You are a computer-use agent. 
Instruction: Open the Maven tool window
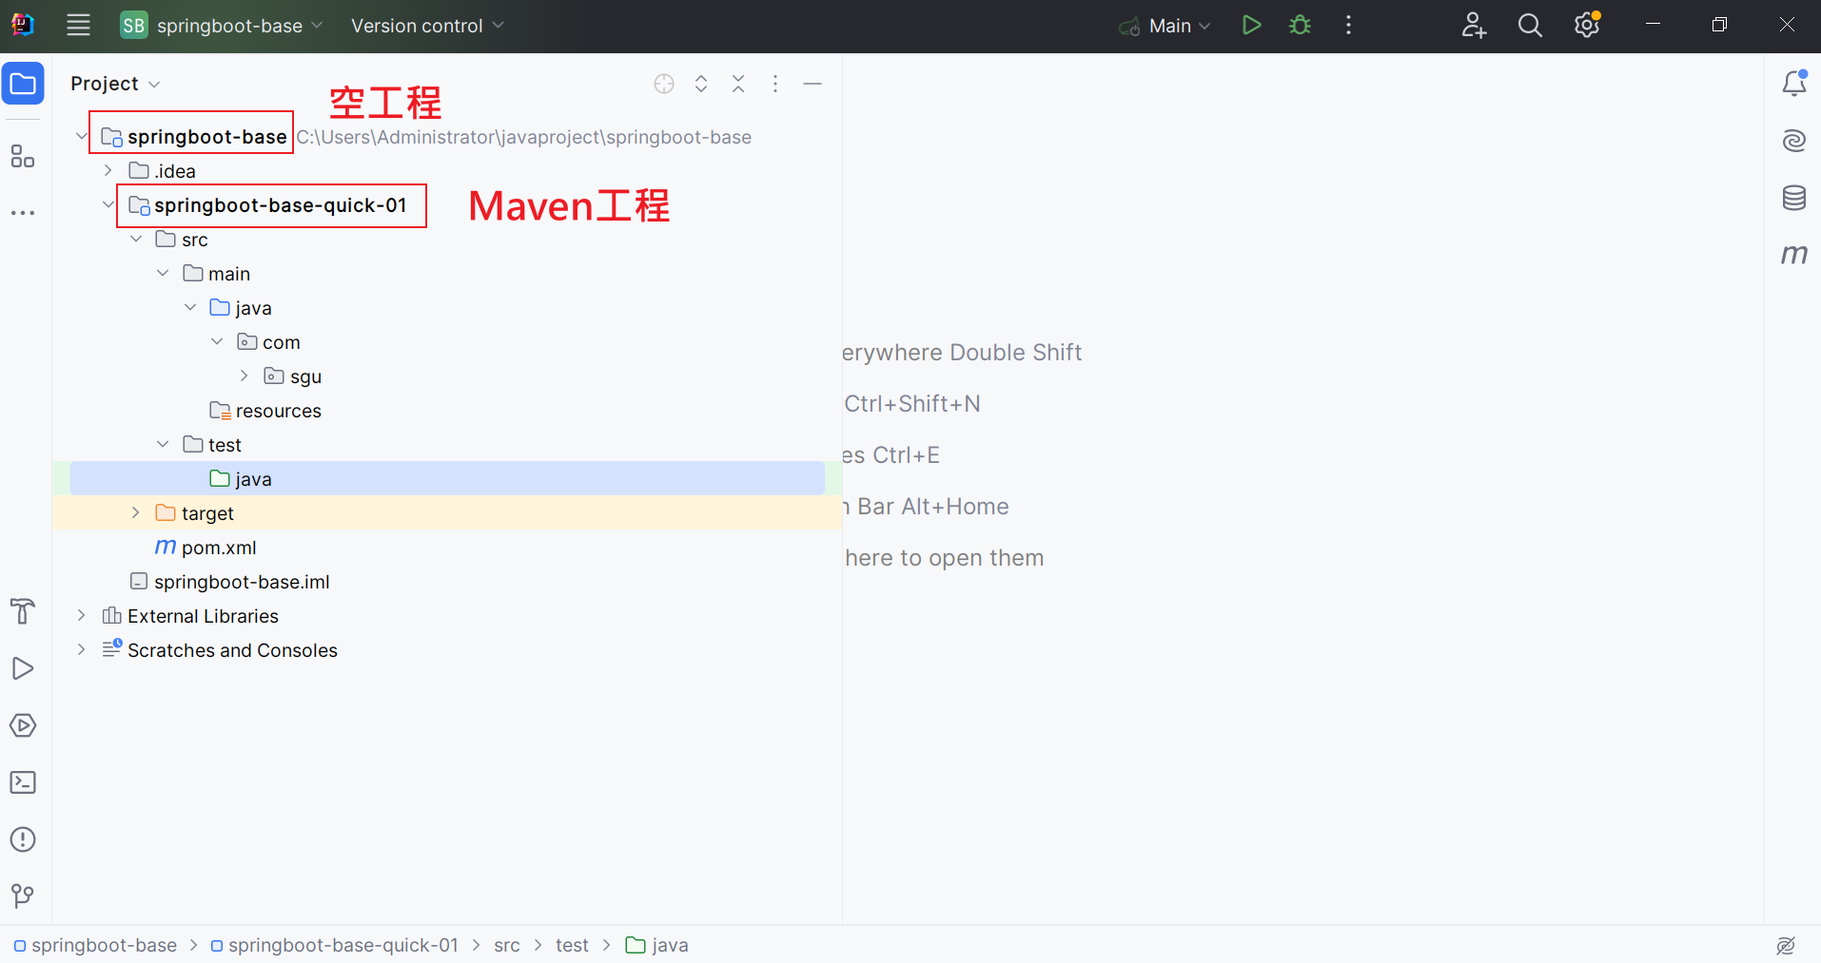click(1793, 255)
